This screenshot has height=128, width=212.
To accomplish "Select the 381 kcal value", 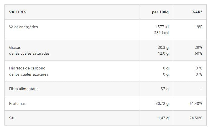I will (x=161, y=33).
